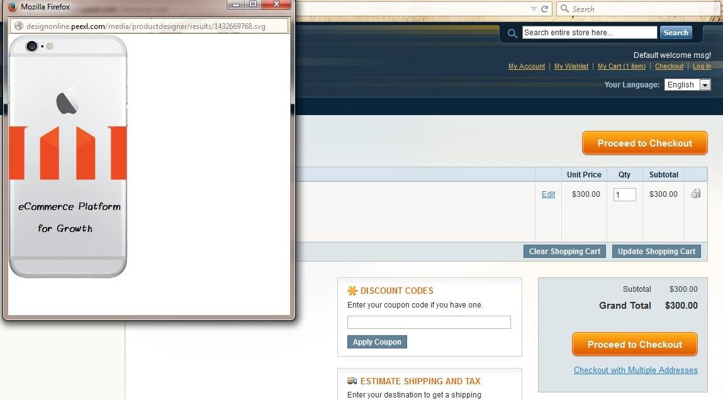Click the Firefox logo in popup title bar
Screen dimensions: 723x400
pyautogui.click(x=13, y=7)
